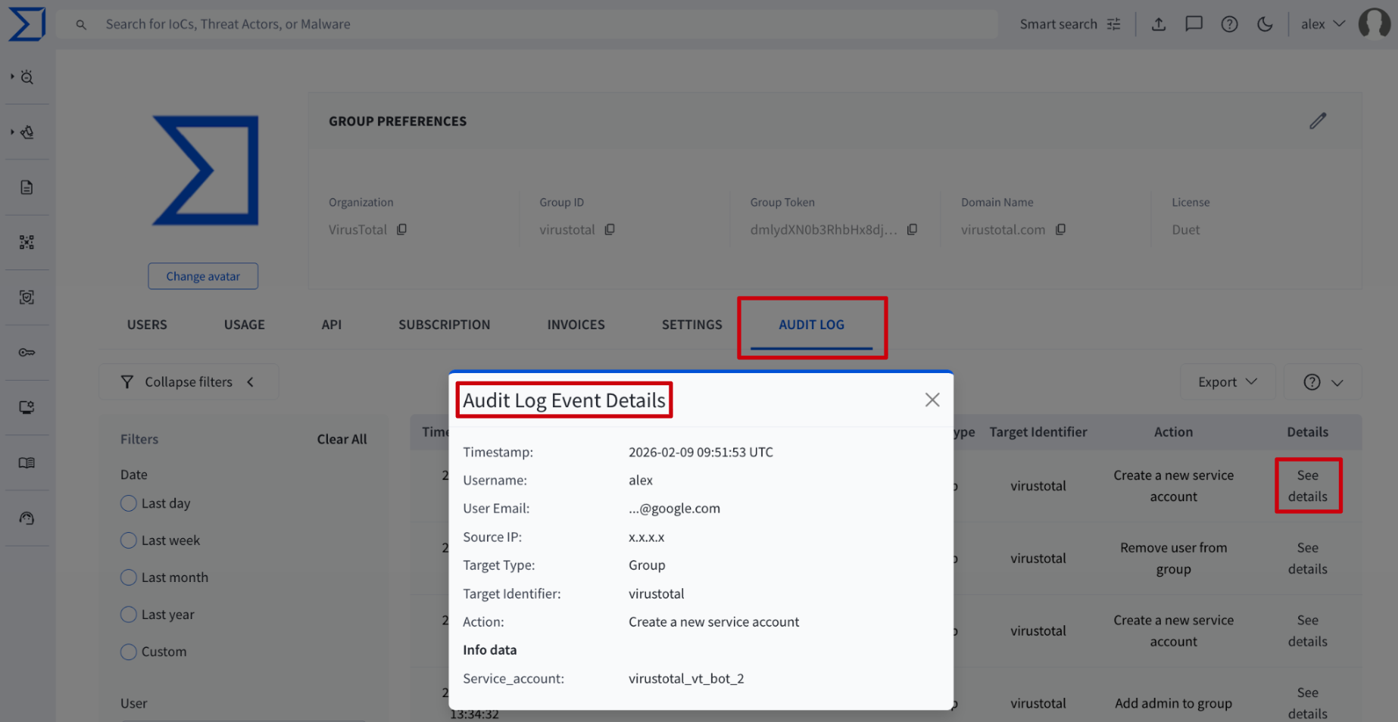Click the ...@google.com email value
The width and height of the screenshot is (1398, 722).
pyautogui.click(x=674, y=509)
